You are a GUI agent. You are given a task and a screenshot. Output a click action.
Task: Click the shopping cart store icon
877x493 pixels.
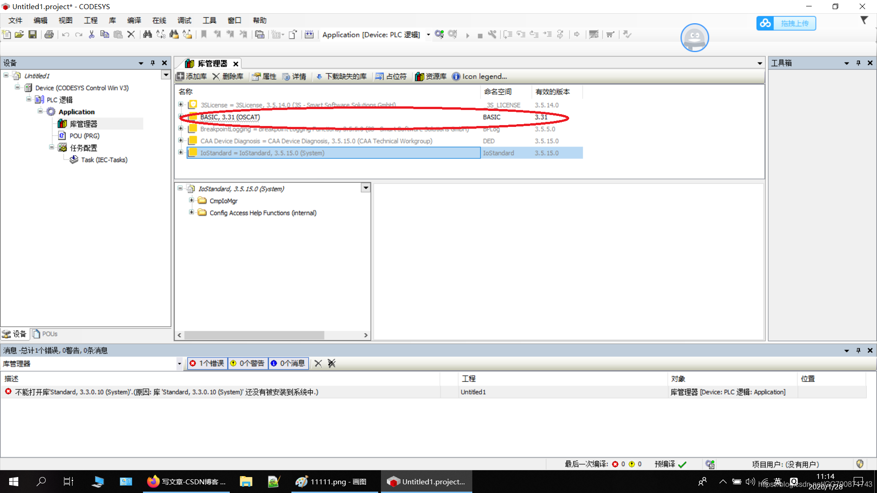610,34
